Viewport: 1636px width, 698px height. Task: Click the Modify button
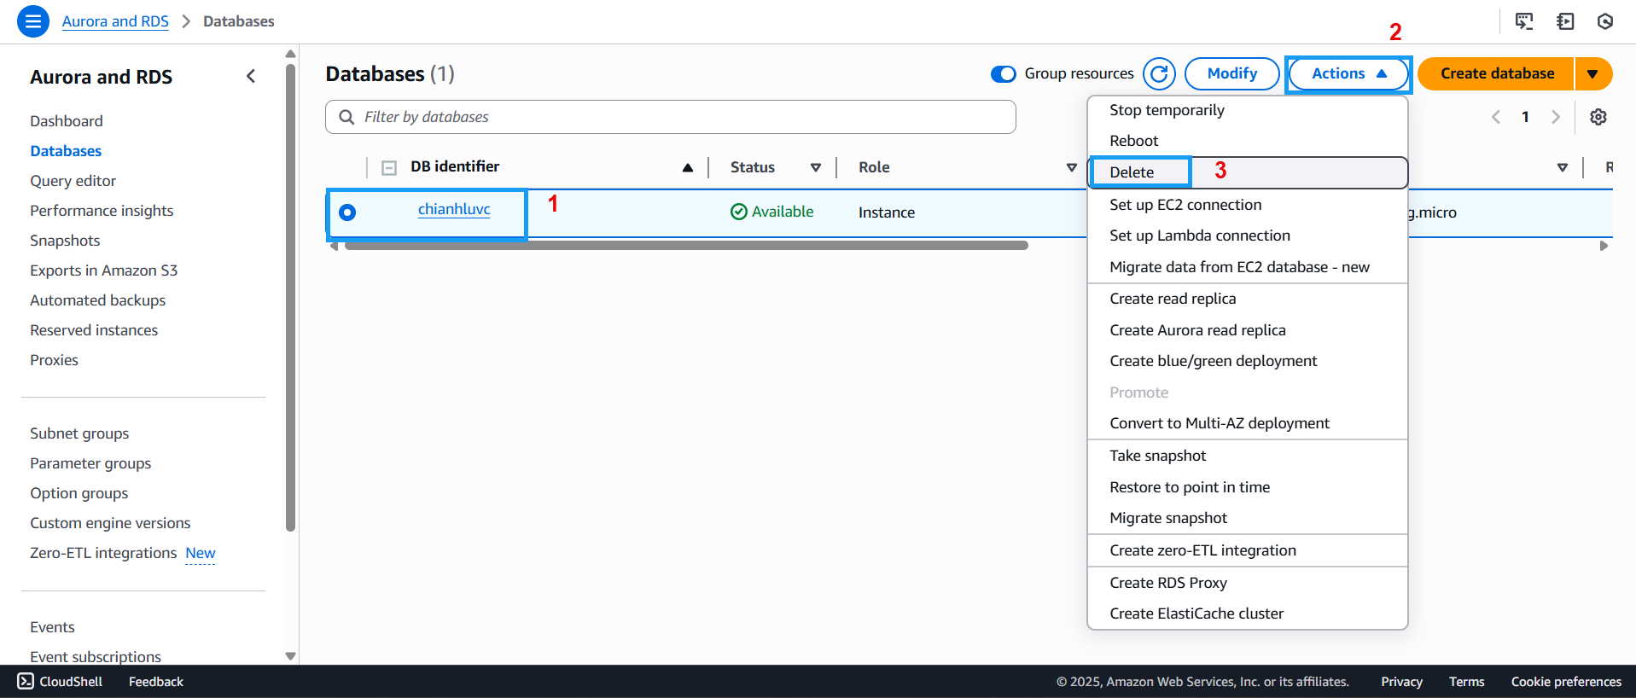tap(1231, 74)
